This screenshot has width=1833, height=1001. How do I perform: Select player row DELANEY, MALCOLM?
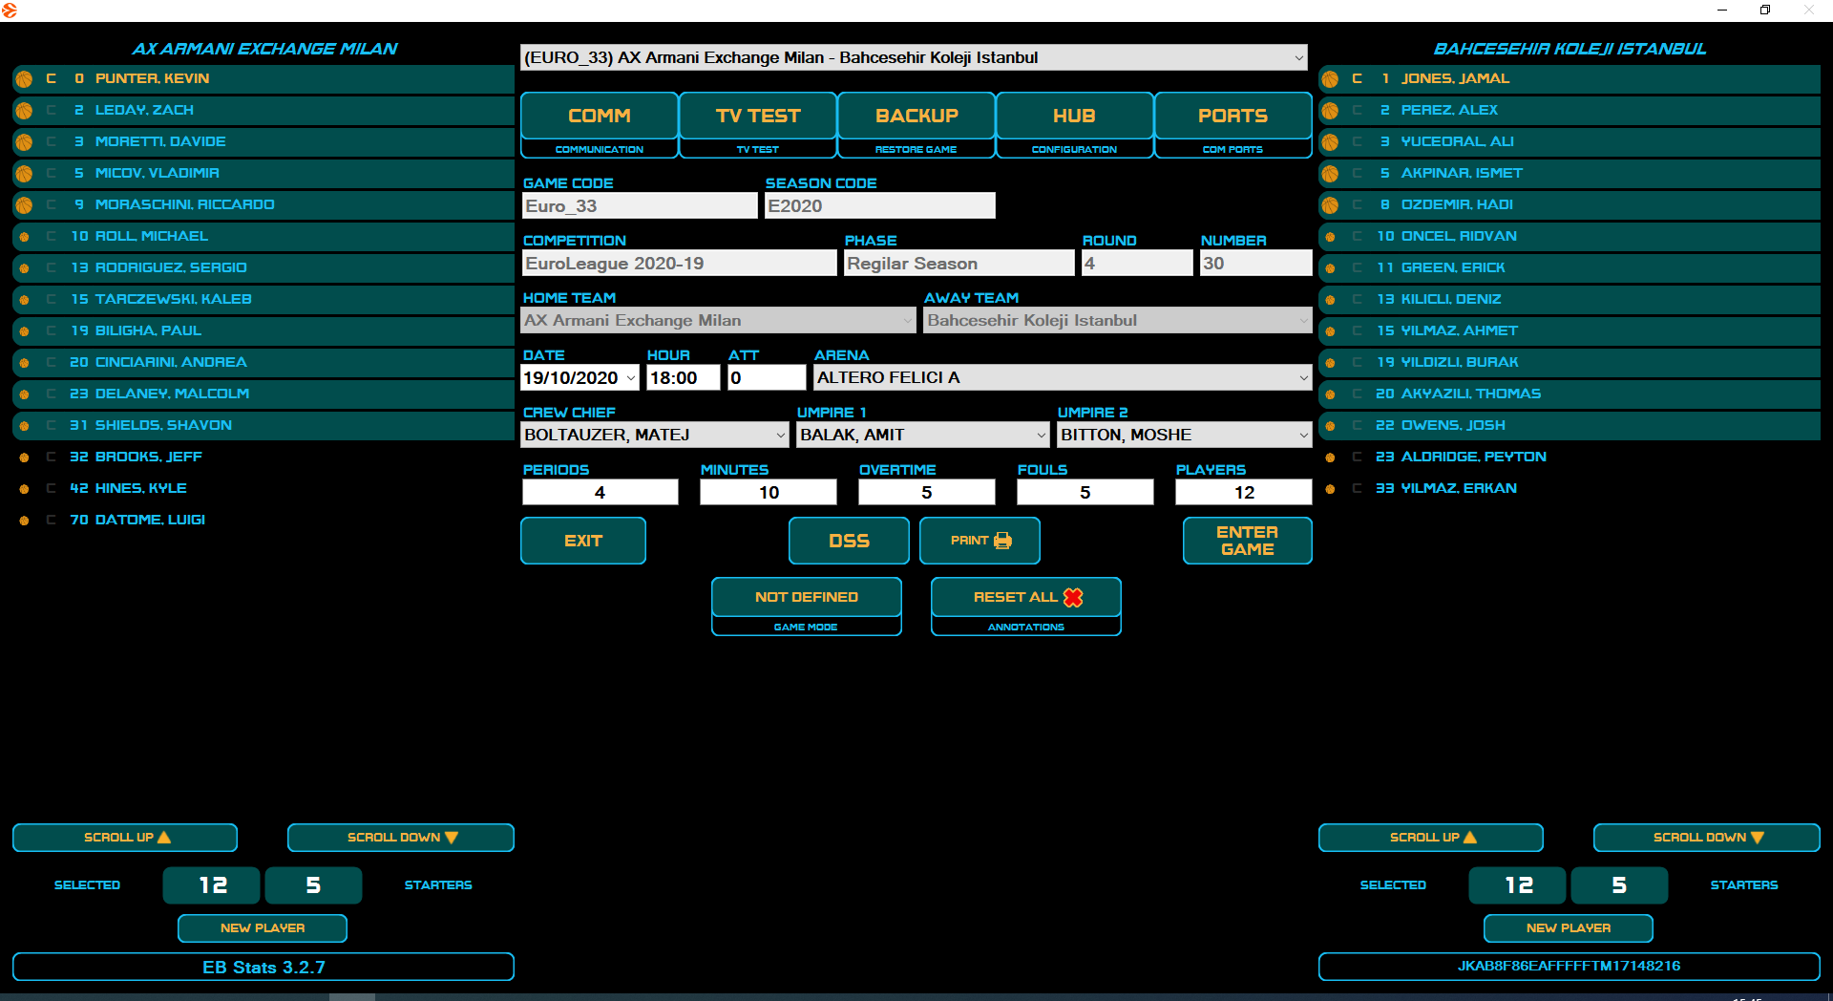coord(263,394)
